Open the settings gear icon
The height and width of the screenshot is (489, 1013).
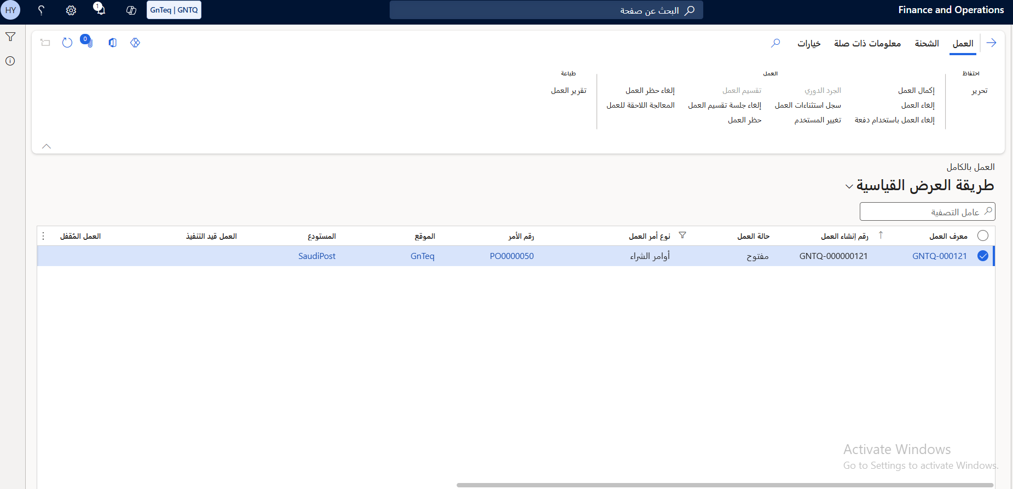click(x=71, y=10)
